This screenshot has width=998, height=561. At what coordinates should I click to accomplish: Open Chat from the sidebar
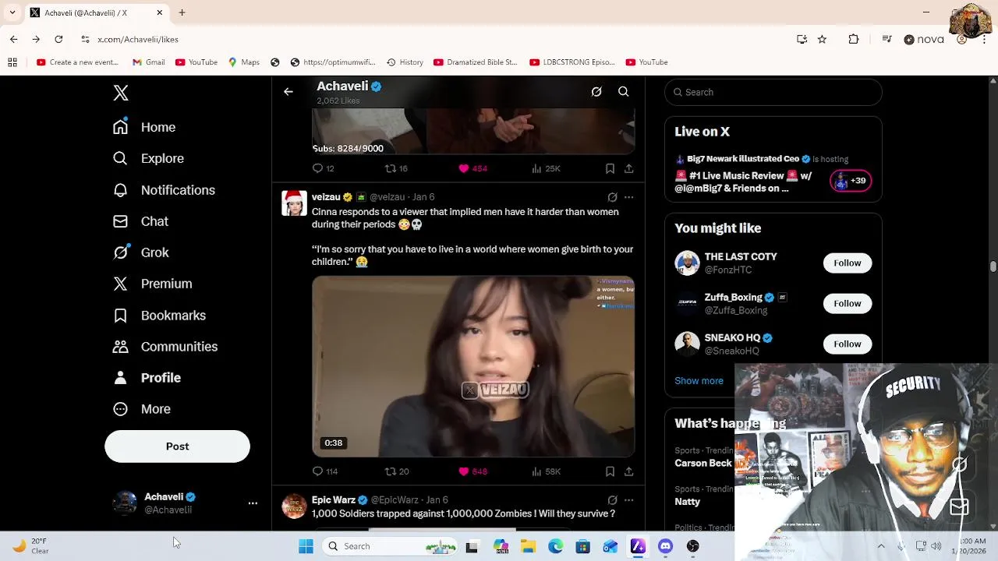tap(141, 221)
